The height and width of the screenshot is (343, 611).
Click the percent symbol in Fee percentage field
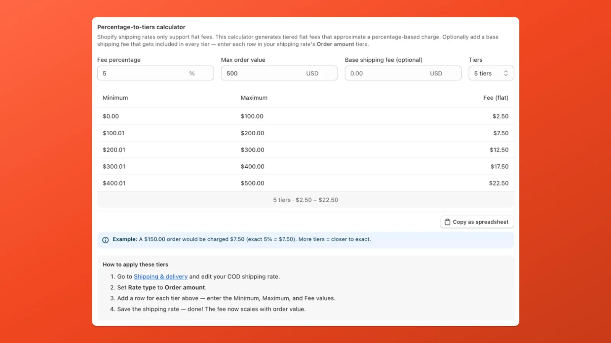192,73
